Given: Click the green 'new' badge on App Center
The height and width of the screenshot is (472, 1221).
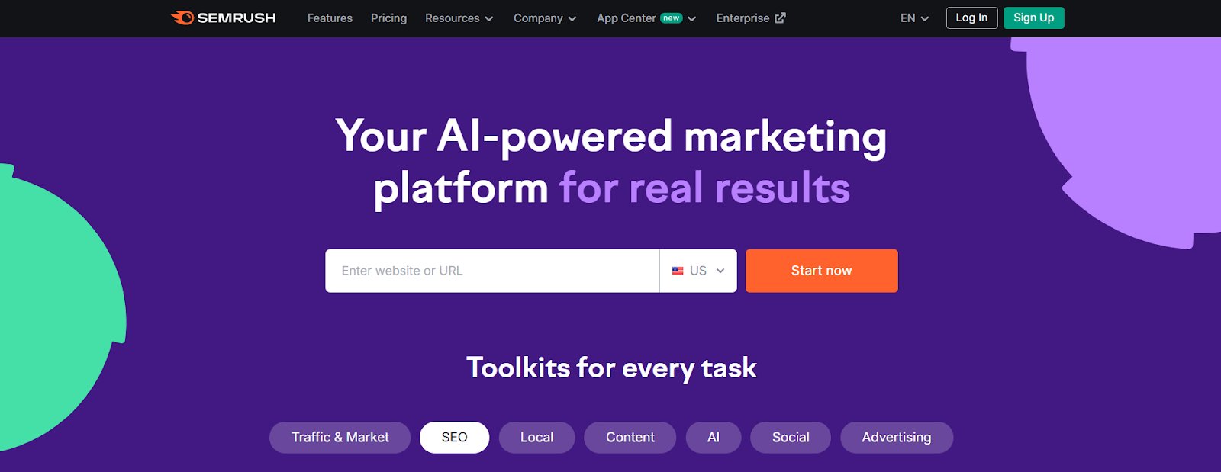Looking at the screenshot, I should (671, 18).
